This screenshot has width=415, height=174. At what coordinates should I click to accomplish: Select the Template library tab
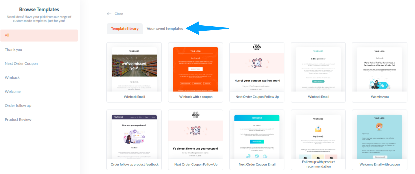coord(125,29)
